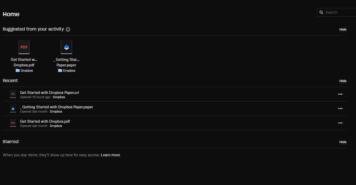
Task: Open the Dropbox folder link under the Recent PDF entry
Action: [56, 126]
